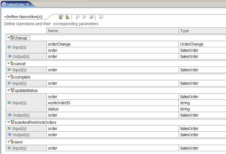Viewport: 226px width, 154px height.
Task: Click the cancel operation icon
Action: pyautogui.click(x=13, y=63)
